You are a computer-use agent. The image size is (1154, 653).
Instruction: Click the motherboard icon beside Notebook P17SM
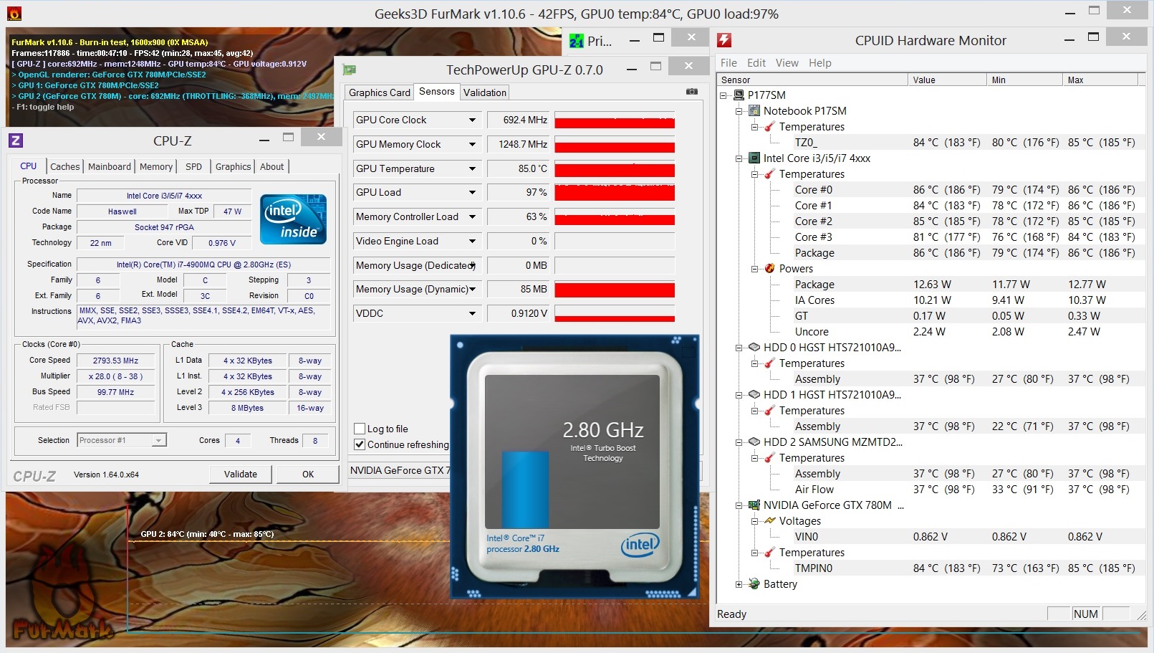click(754, 110)
